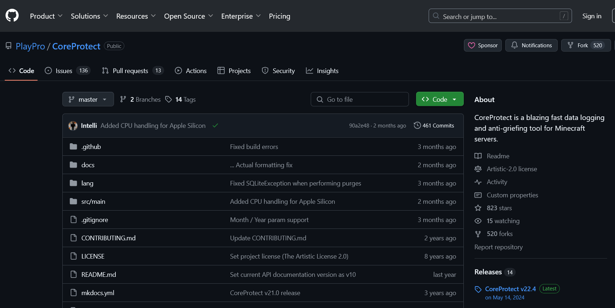This screenshot has width=615, height=308.
Task: Open the docs folder
Action: tap(88, 165)
